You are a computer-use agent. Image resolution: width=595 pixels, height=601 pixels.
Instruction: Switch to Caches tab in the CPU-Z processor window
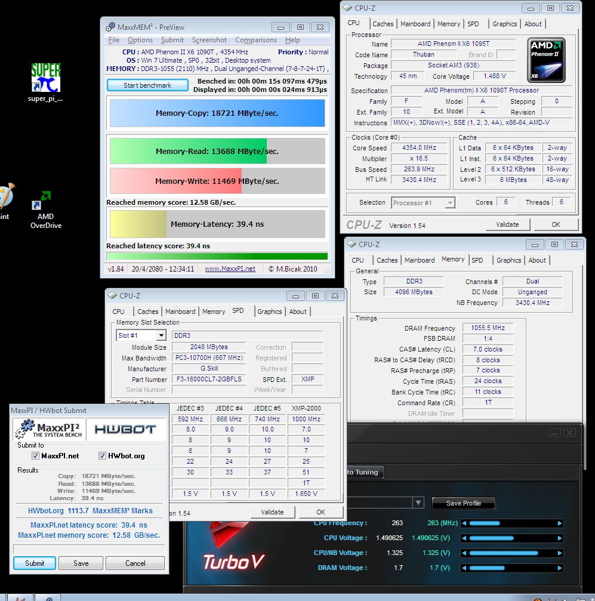pyautogui.click(x=383, y=24)
